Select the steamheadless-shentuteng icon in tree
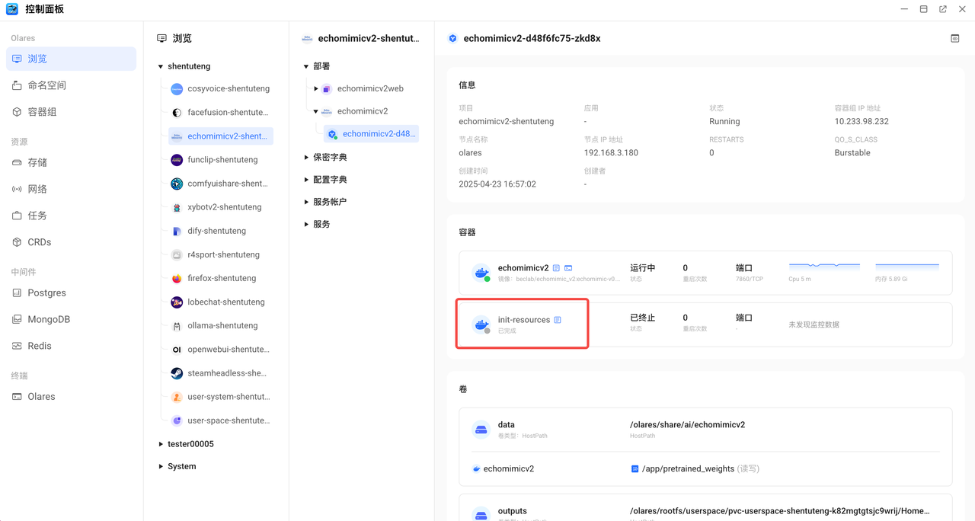This screenshot has width=975, height=521. coord(177,373)
